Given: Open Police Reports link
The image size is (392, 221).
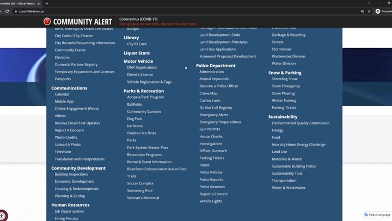Looking at the screenshot, I should click(x=211, y=180).
